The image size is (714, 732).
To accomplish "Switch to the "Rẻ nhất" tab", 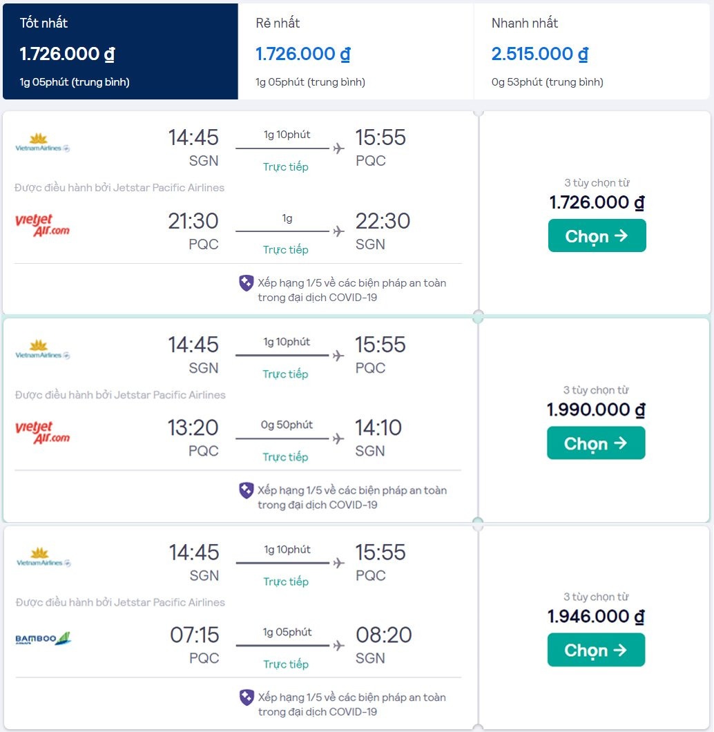I will pos(355,52).
